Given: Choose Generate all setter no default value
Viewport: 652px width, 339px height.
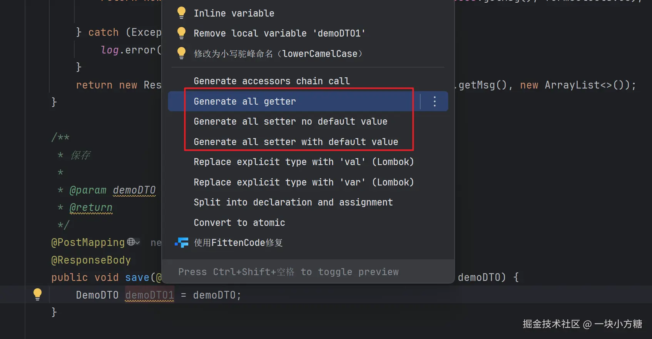Looking at the screenshot, I should point(290,122).
